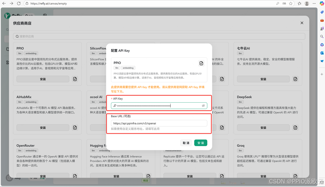Open Microsoft 365 icon in Edge sidebar

click(322, 45)
